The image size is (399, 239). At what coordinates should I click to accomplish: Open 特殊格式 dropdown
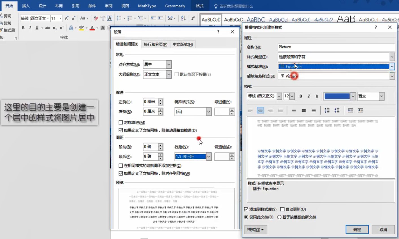coord(209,112)
